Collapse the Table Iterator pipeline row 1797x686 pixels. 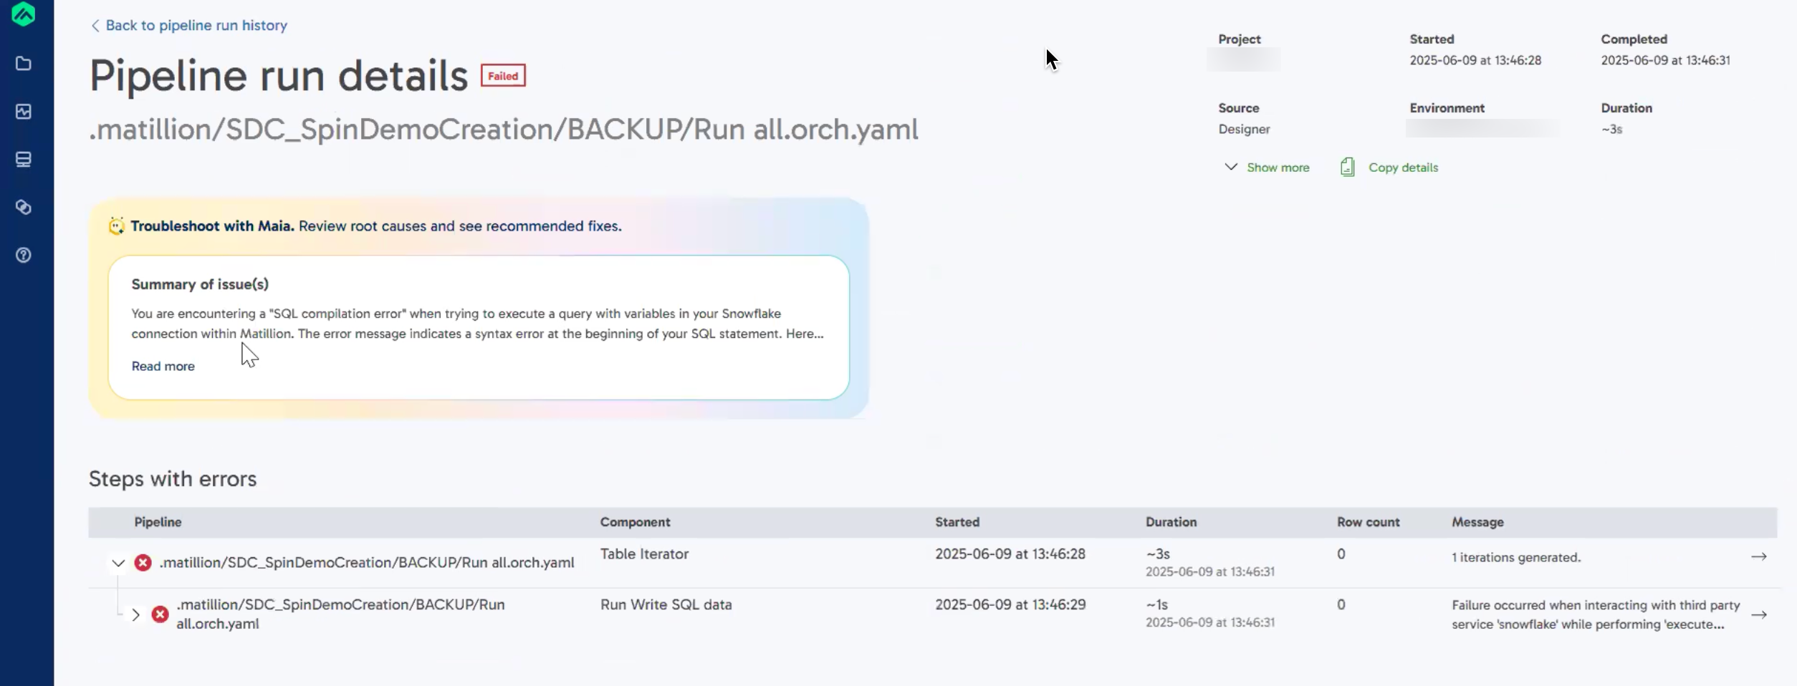pyautogui.click(x=118, y=564)
